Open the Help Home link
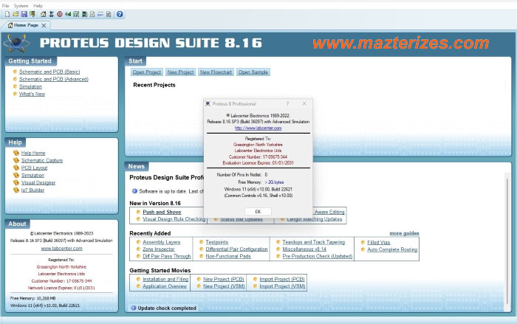The image size is (517, 324). pos(33,153)
